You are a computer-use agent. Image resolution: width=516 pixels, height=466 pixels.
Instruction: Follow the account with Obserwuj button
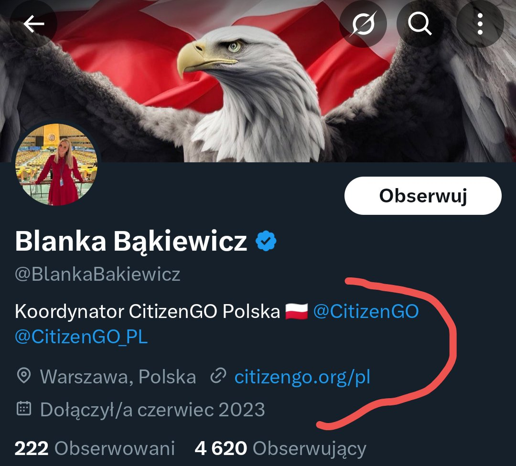tap(423, 196)
